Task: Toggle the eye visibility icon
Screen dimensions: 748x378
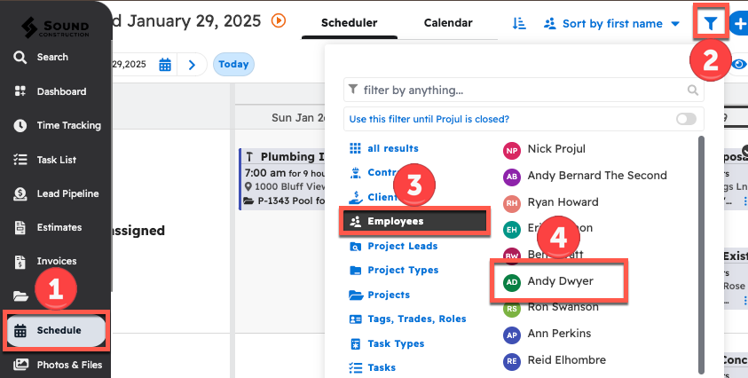Action: 738,64
